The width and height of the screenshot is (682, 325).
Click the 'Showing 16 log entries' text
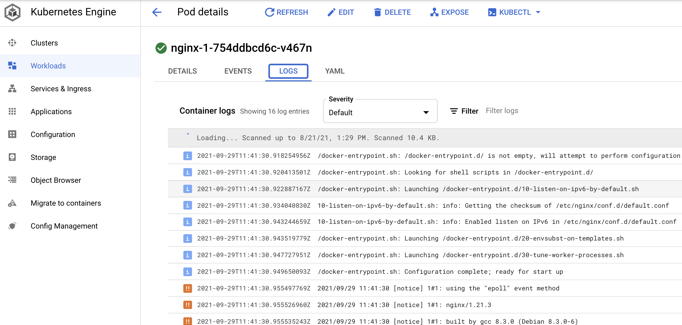click(x=275, y=111)
